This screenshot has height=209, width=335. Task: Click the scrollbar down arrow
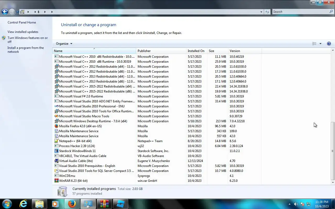pos(333,182)
